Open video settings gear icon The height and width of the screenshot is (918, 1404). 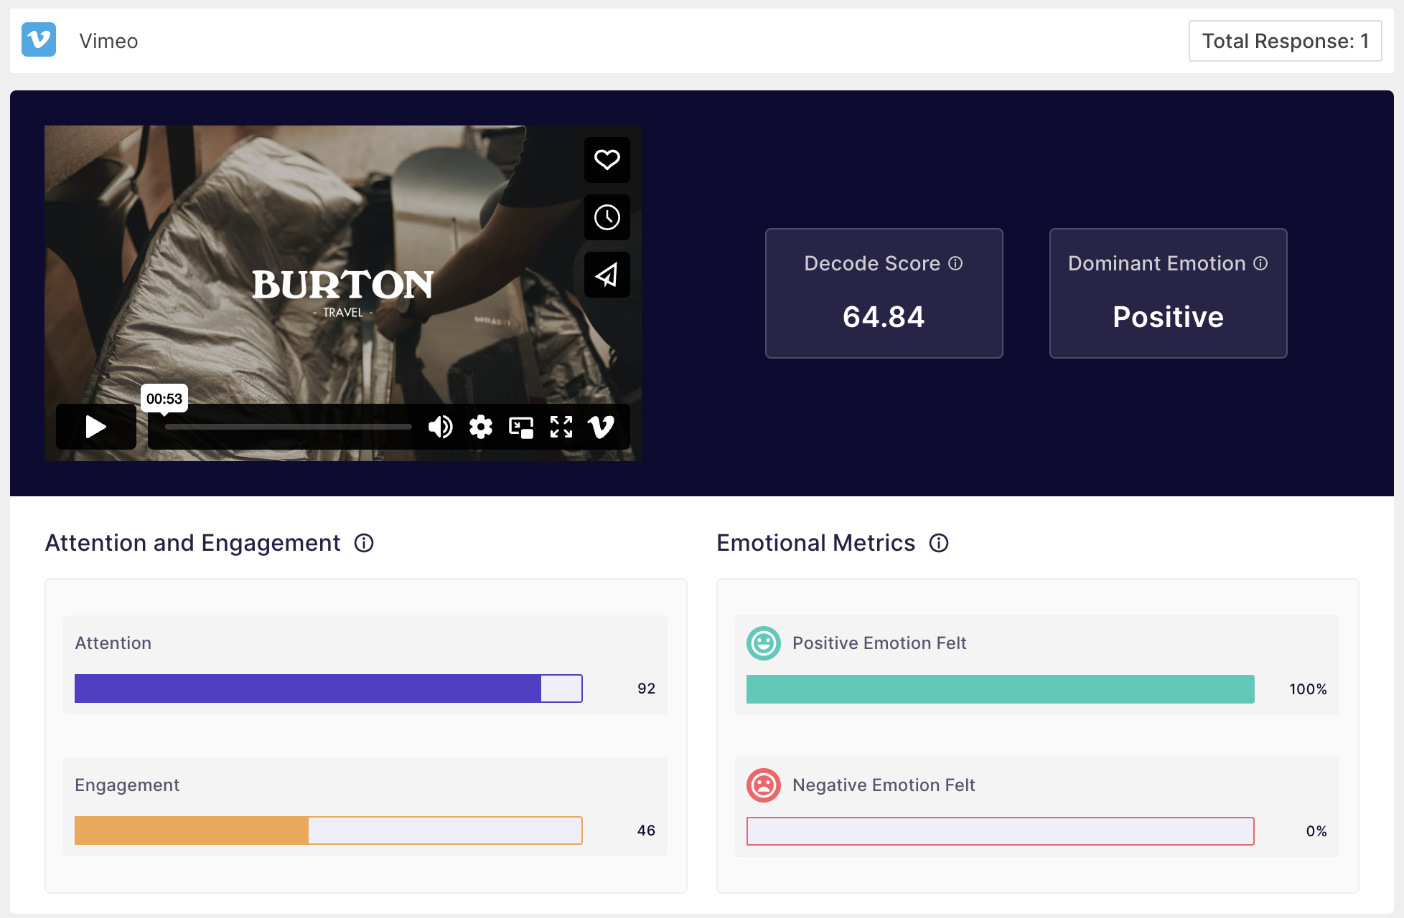tap(481, 427)
